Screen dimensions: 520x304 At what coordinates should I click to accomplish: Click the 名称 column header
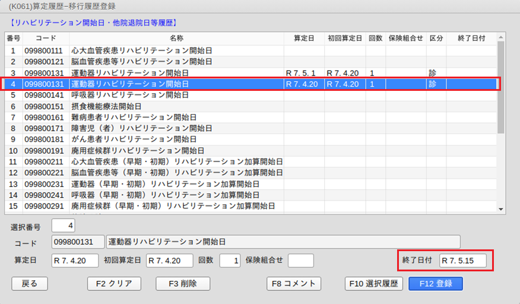[x=176, y=38]
